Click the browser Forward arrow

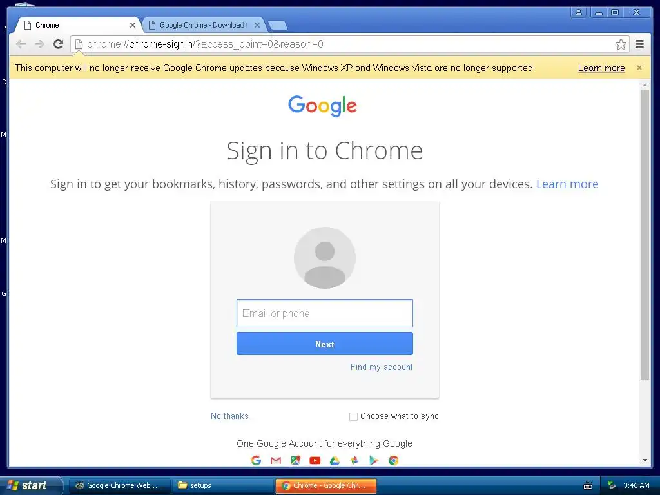click(x=39, y=44)
